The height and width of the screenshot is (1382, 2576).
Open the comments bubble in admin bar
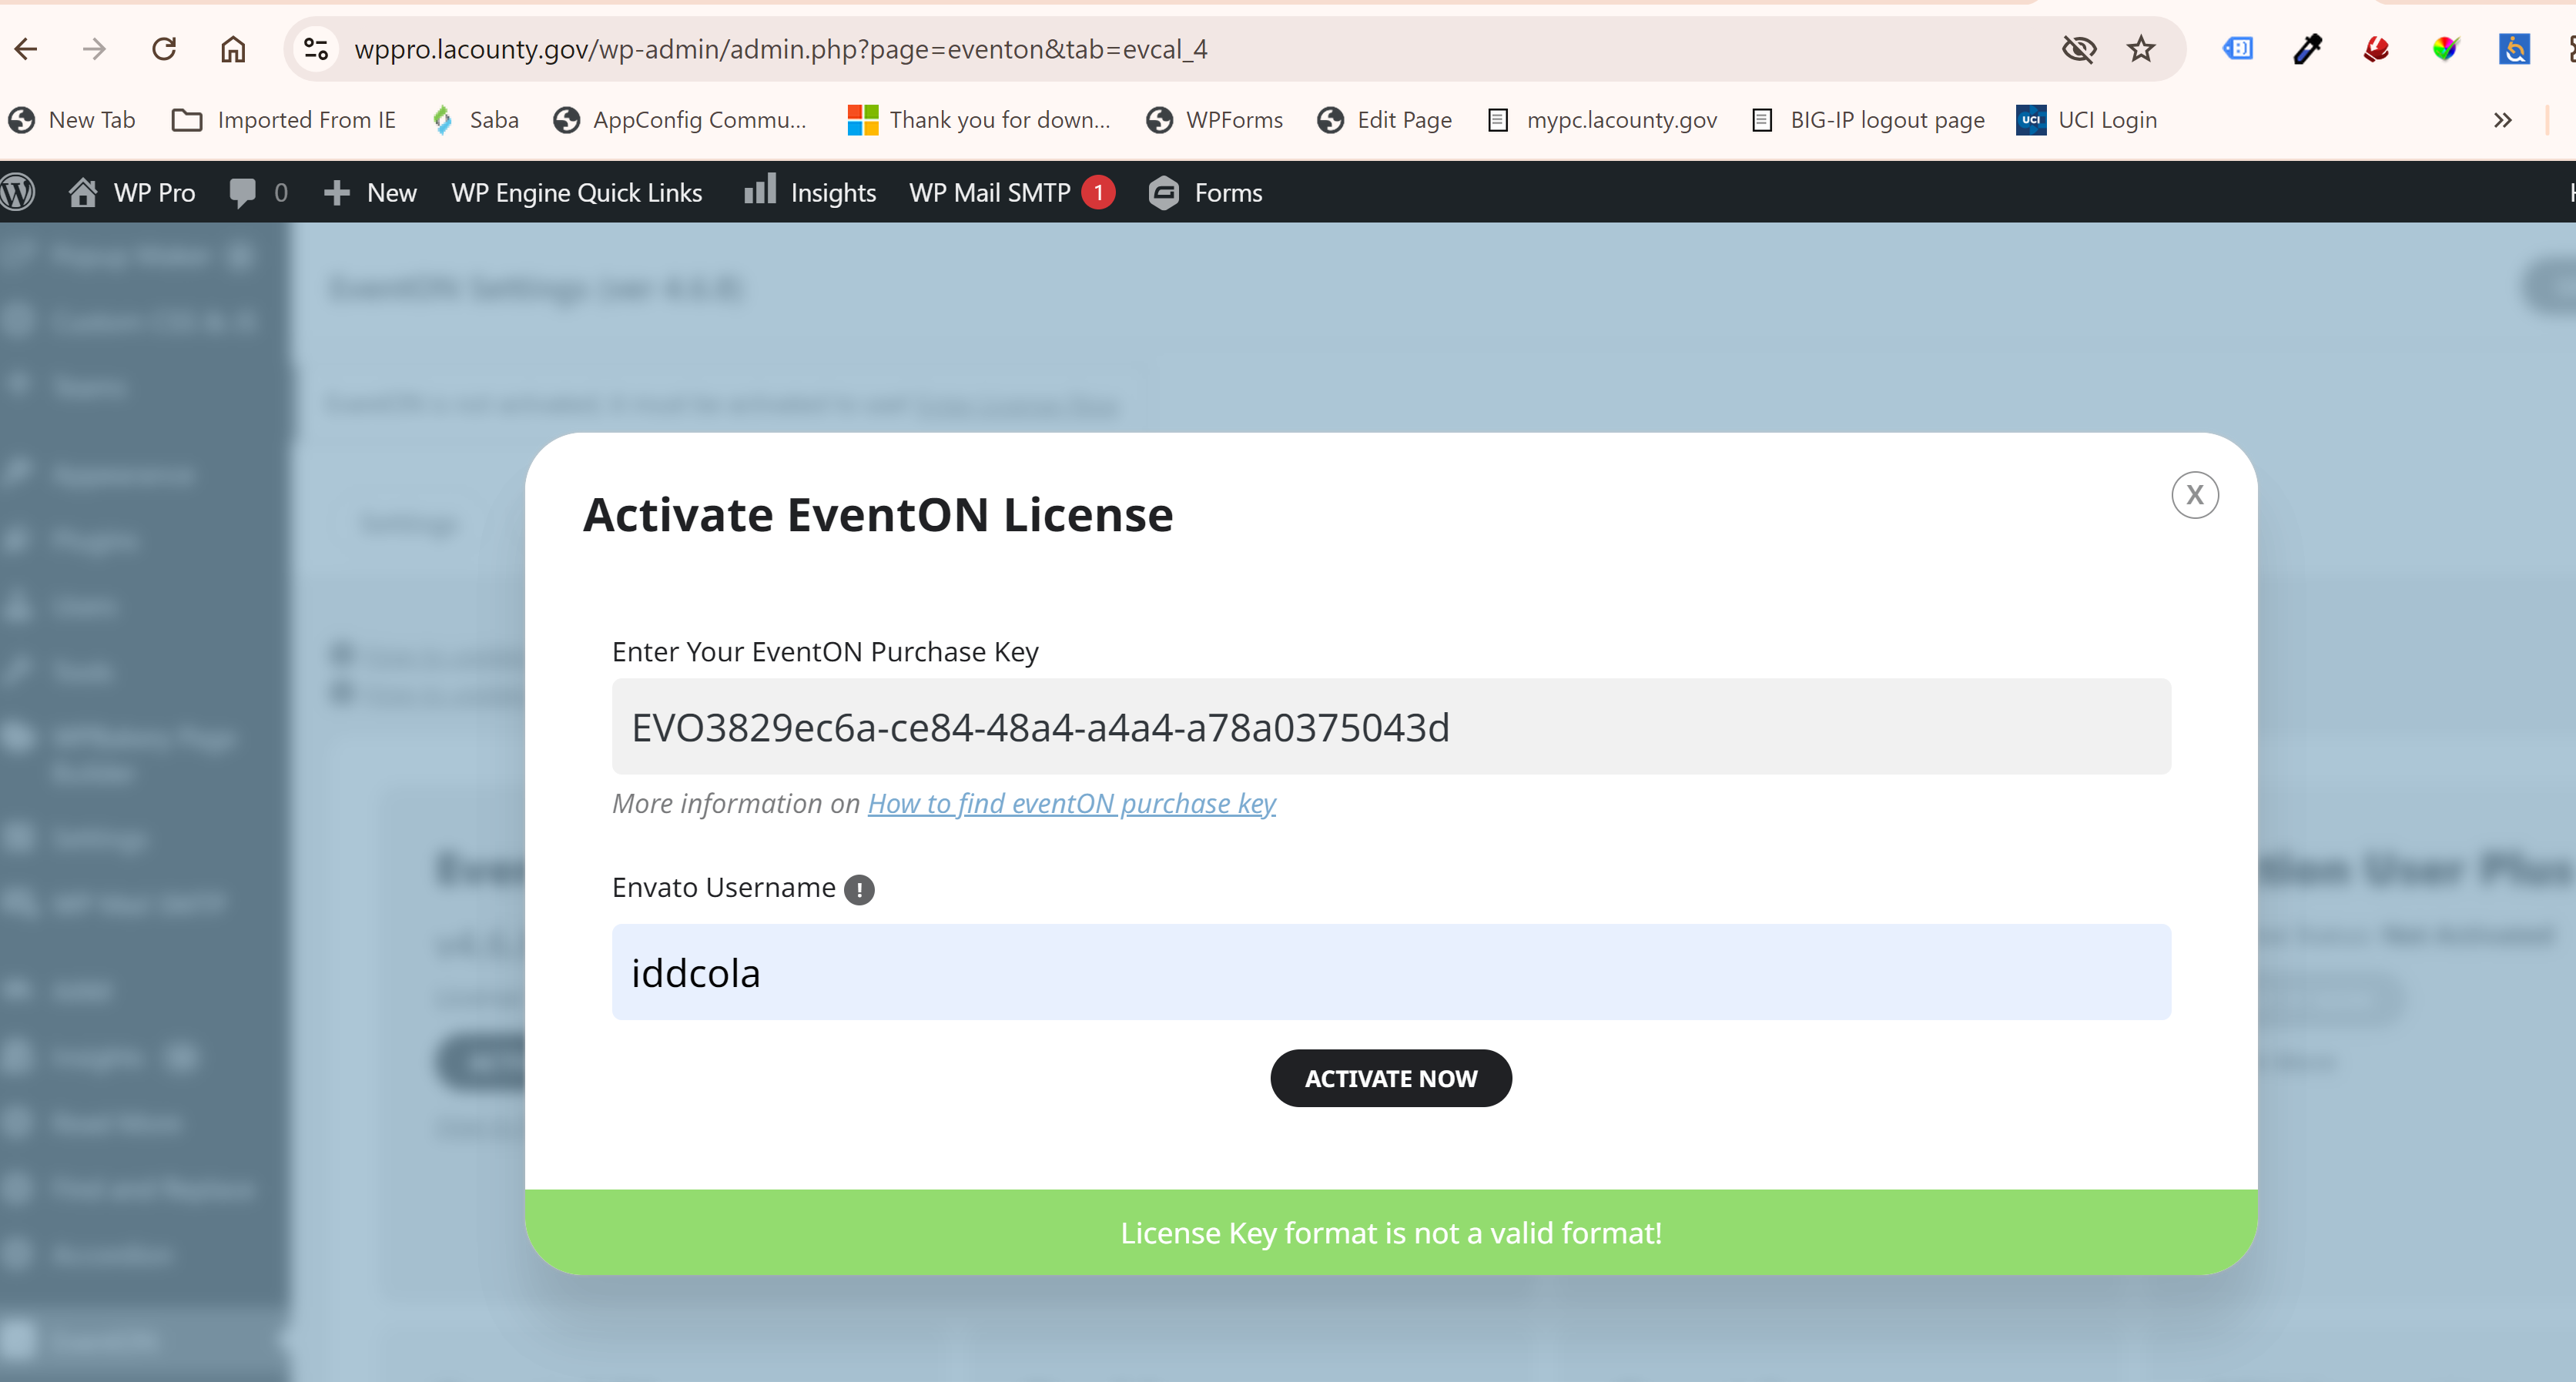coord(258,192)
